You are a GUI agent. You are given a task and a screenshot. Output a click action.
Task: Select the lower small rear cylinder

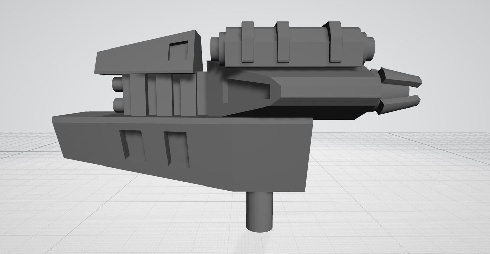[117, 105]
